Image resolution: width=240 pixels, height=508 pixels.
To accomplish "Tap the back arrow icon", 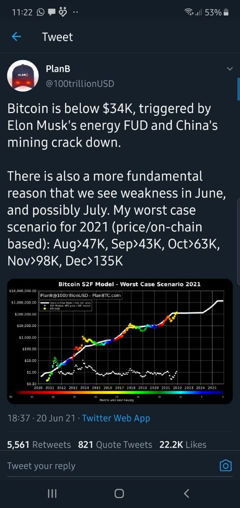I will [x=16, y=37].
